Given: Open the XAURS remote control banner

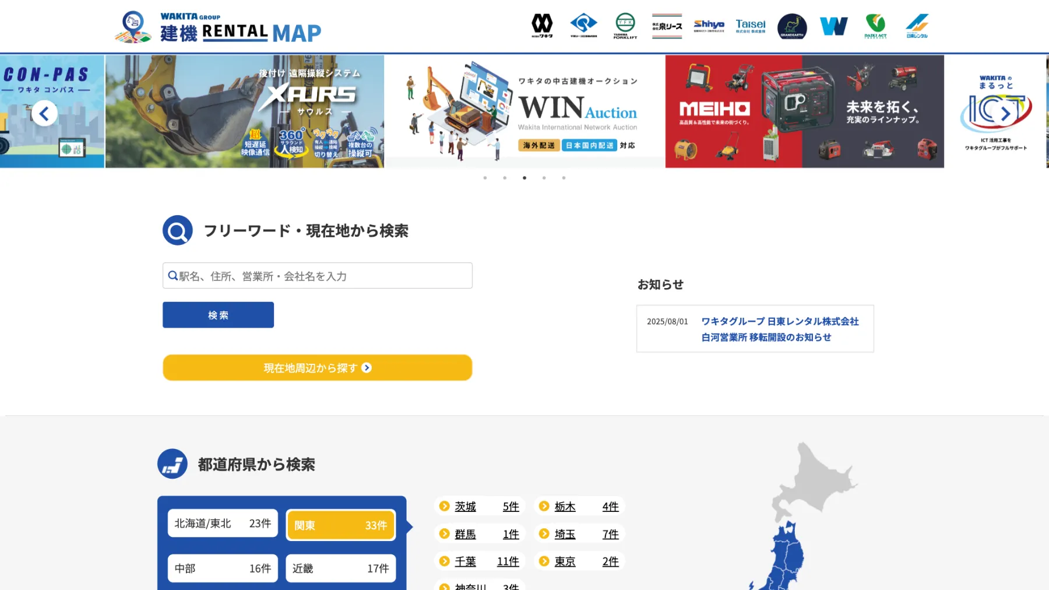Looking at the screenshot, I should pyautogui.click(x=245, y=111).
